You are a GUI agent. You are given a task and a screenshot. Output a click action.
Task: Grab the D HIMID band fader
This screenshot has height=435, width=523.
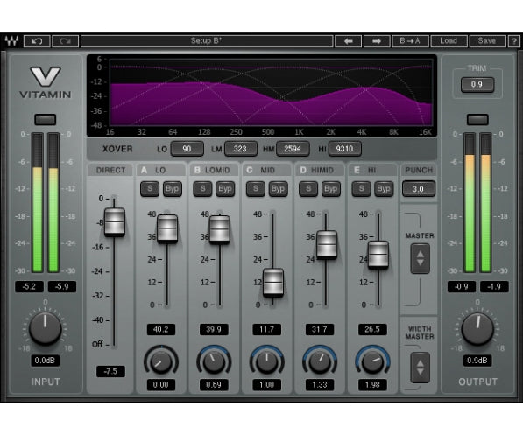pyautogui.click(x=327, y=245)
